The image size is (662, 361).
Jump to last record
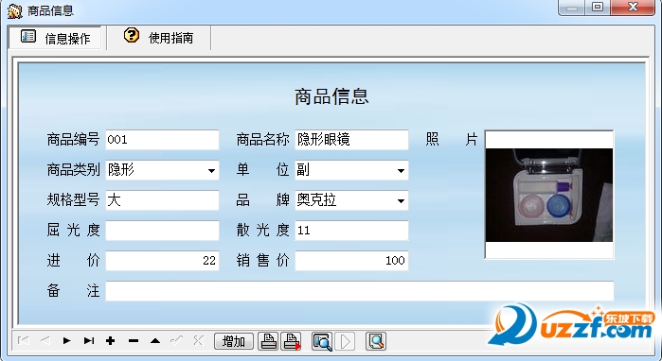click(x=89, y=341)
